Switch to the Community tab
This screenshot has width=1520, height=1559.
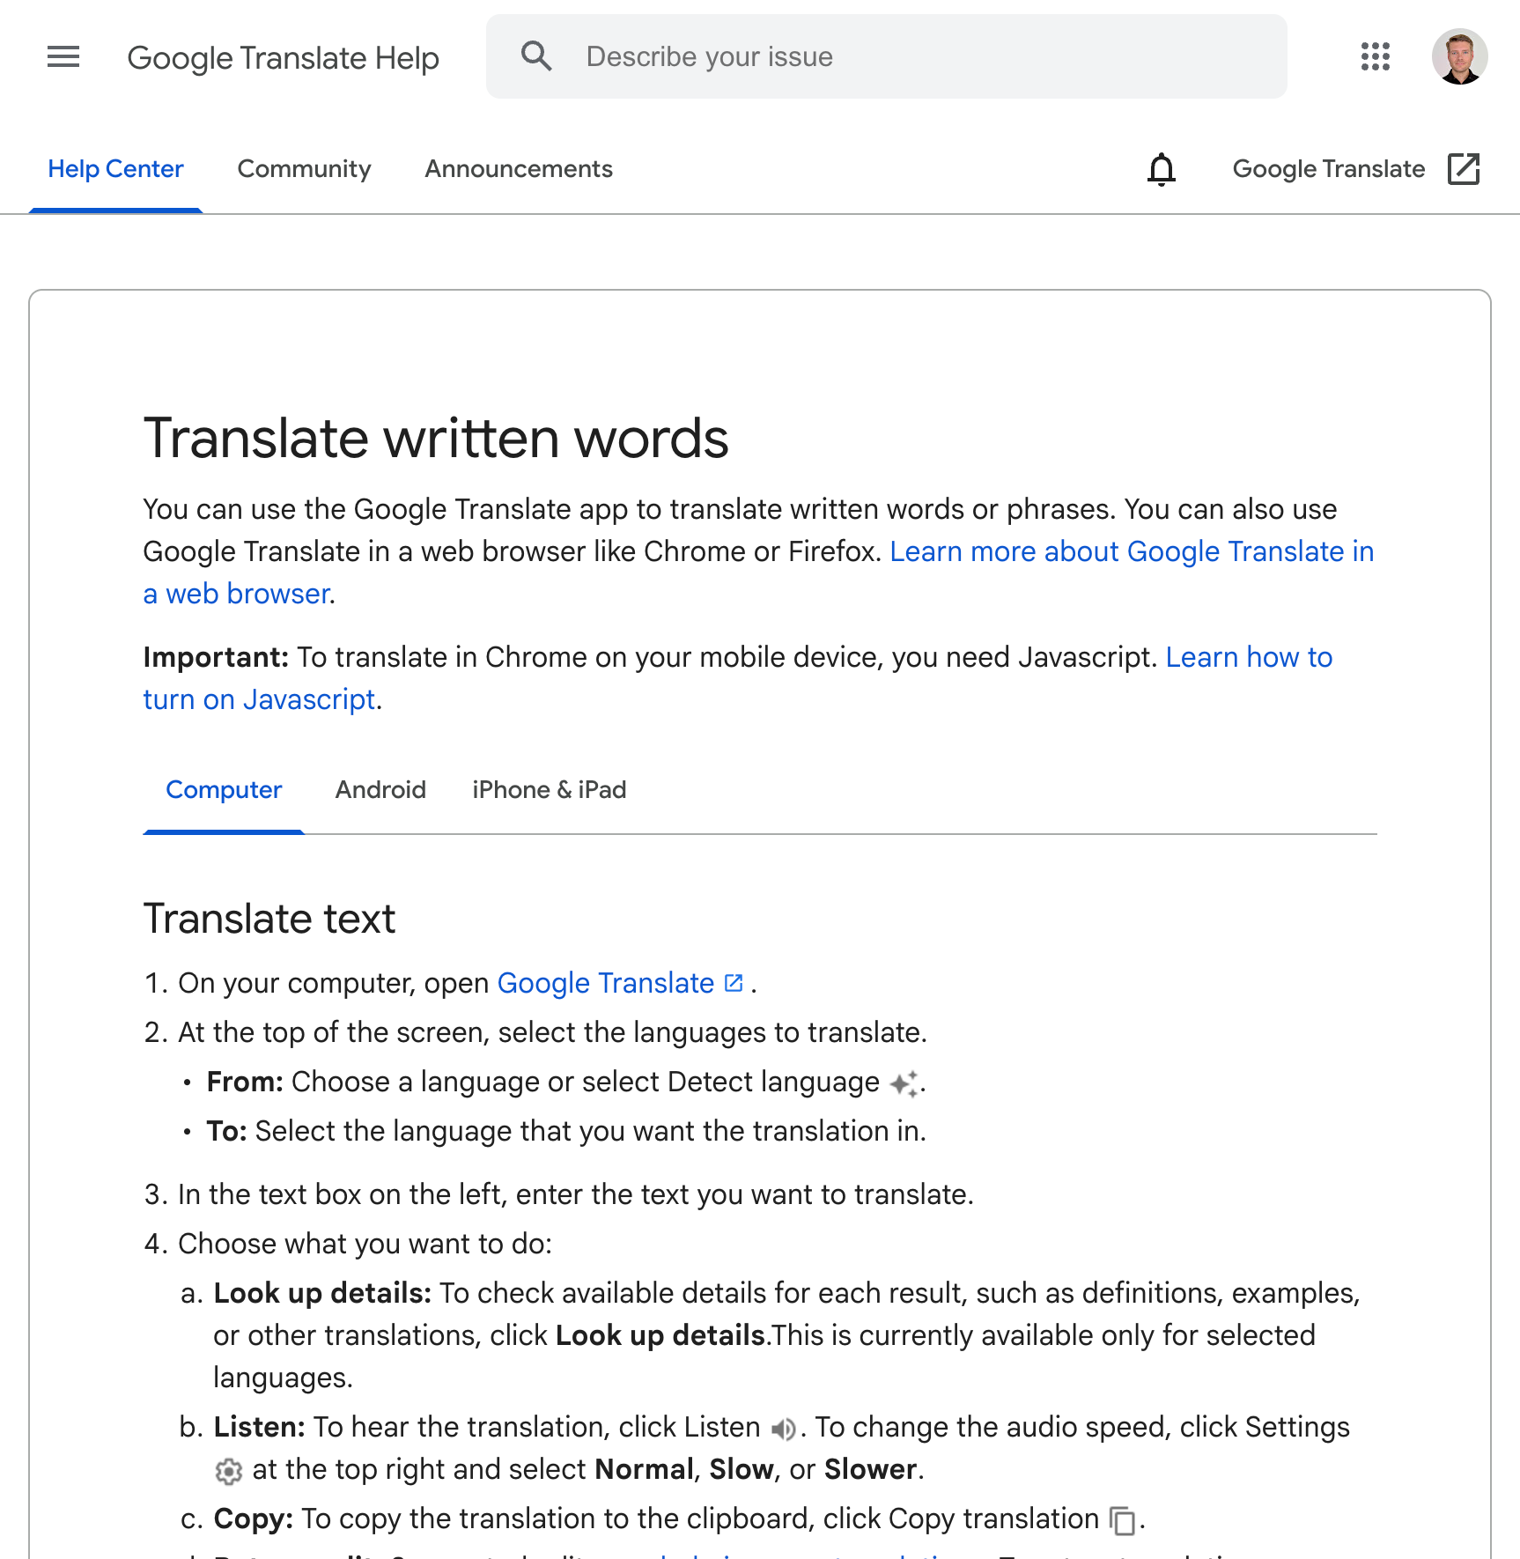coord(304,169)
